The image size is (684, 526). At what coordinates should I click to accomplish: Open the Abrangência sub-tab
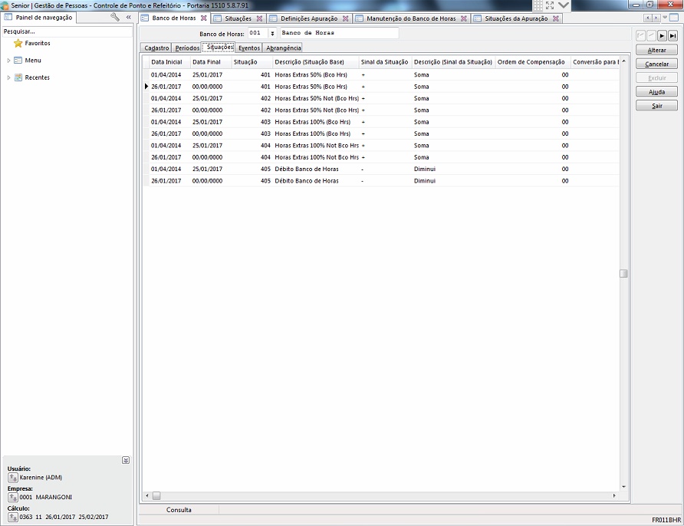pos(283,48)
